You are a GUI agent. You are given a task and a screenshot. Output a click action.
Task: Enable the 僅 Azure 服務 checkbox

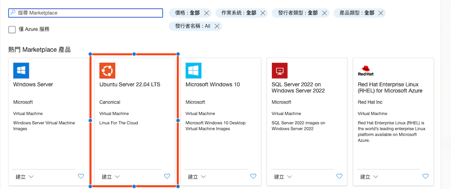tap(12, 30)
